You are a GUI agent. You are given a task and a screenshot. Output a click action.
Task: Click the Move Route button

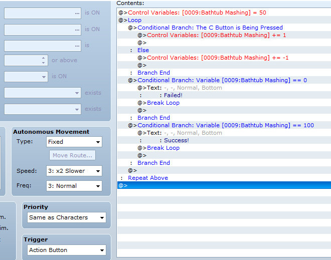[72, 155]
